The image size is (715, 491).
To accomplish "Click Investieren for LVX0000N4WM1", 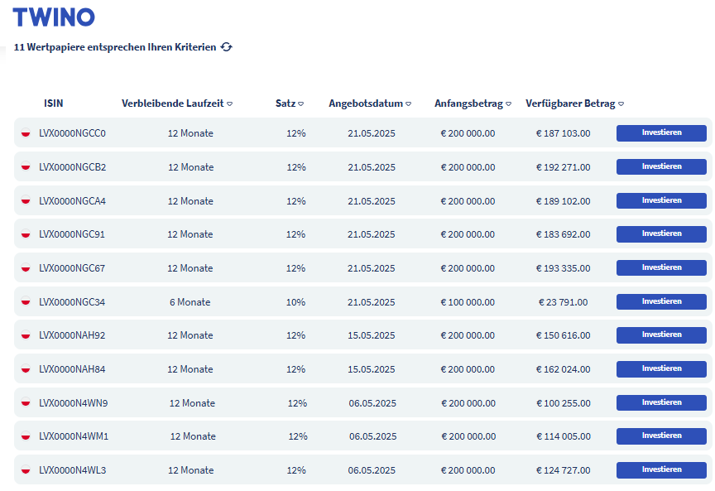I will coord(661,436).
